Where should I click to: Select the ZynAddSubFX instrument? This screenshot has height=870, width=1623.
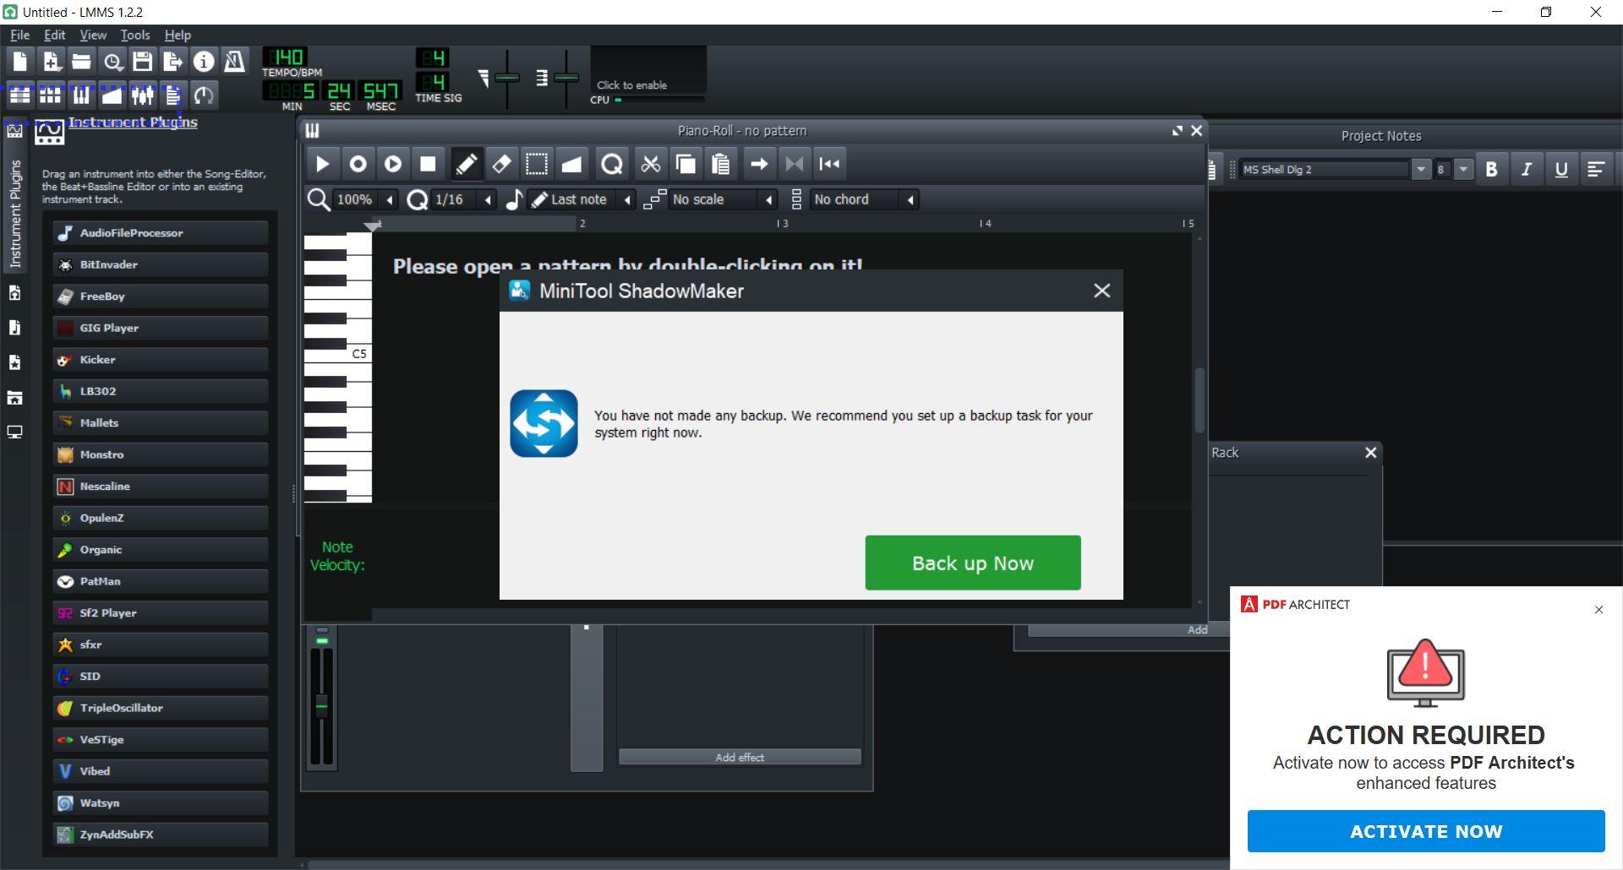[x=161, y=835]
